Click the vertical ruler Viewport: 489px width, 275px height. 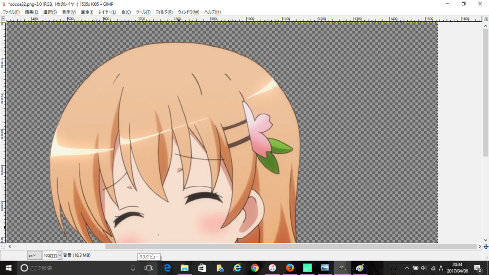pos(3,133)
